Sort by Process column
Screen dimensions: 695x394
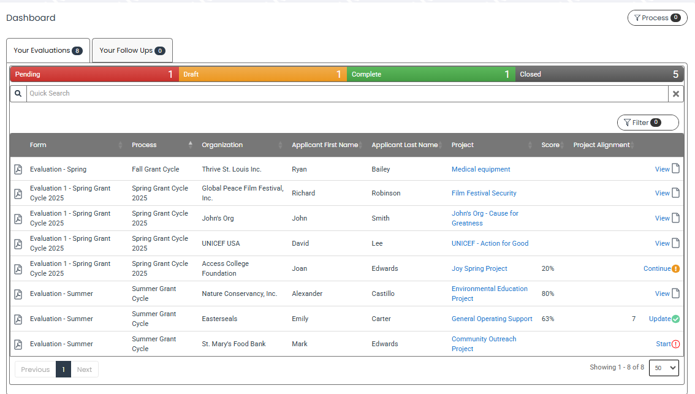click(x=162, y=145)
